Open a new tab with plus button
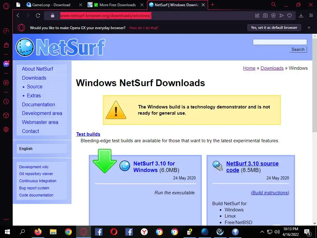317x238 pixels. (x=212, y=5)
